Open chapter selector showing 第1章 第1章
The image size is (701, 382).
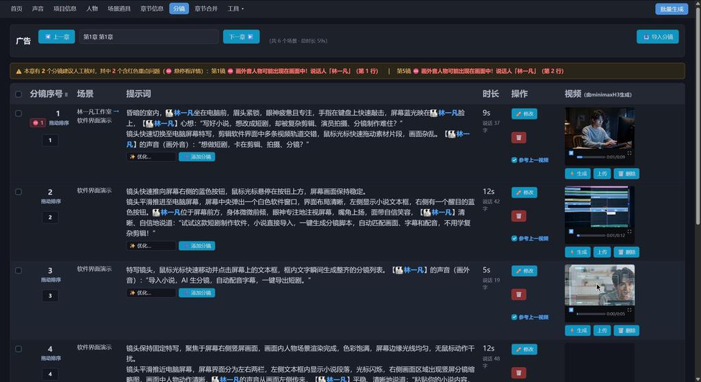point(149,37)
